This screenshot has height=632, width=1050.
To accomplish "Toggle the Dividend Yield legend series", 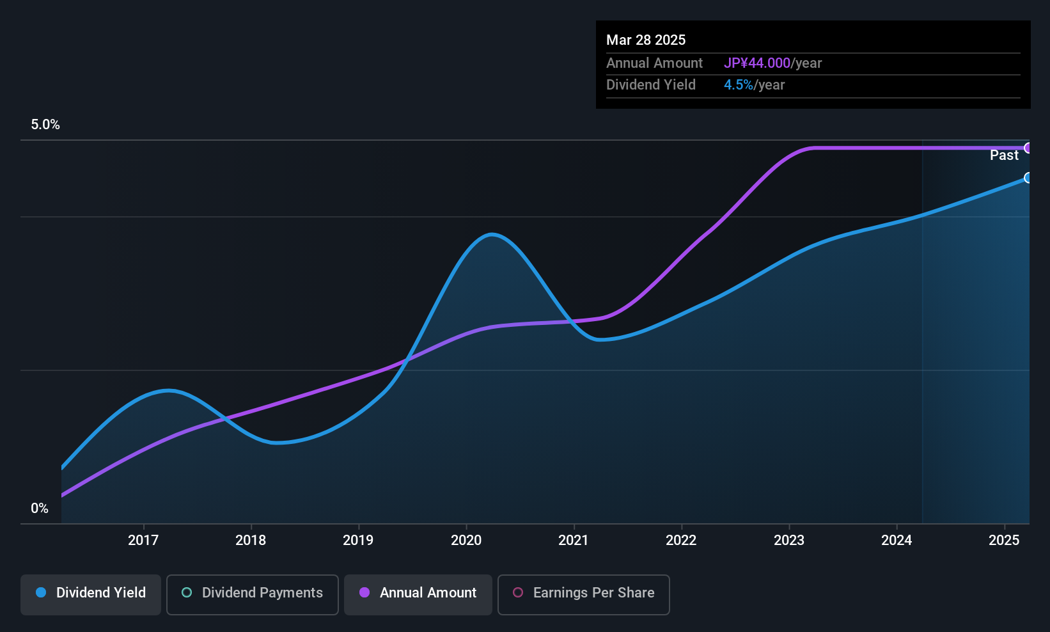I will click(x=91, y=594).
